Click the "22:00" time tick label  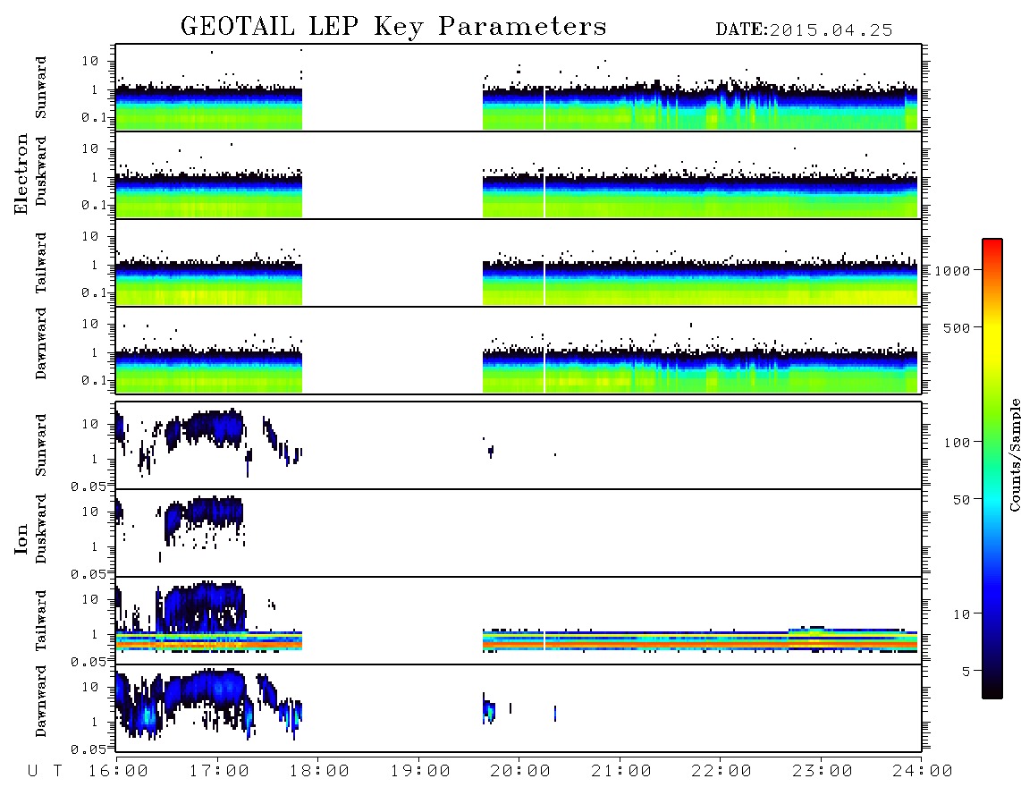point(722,771)
